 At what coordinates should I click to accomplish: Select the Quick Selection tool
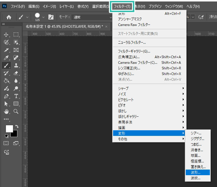coord(6,42)
